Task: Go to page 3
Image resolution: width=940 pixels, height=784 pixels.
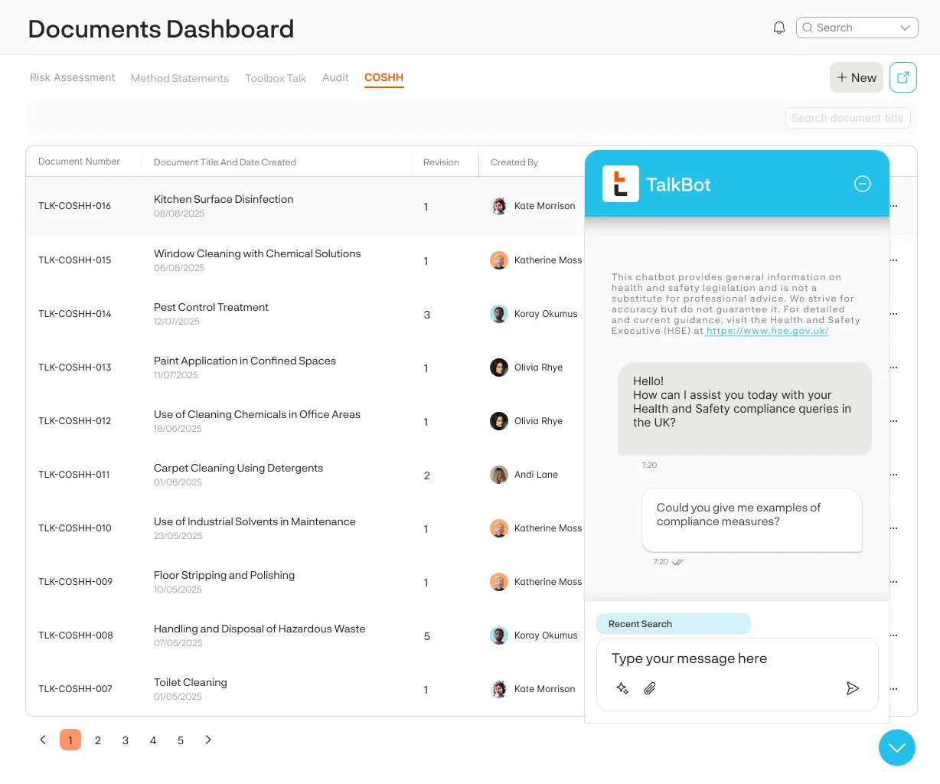Action: point(126,740)
